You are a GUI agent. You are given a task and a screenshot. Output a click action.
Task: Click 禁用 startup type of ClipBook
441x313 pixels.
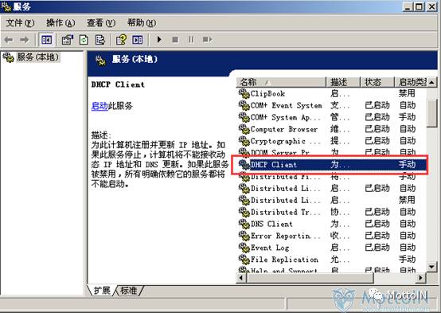407,93
